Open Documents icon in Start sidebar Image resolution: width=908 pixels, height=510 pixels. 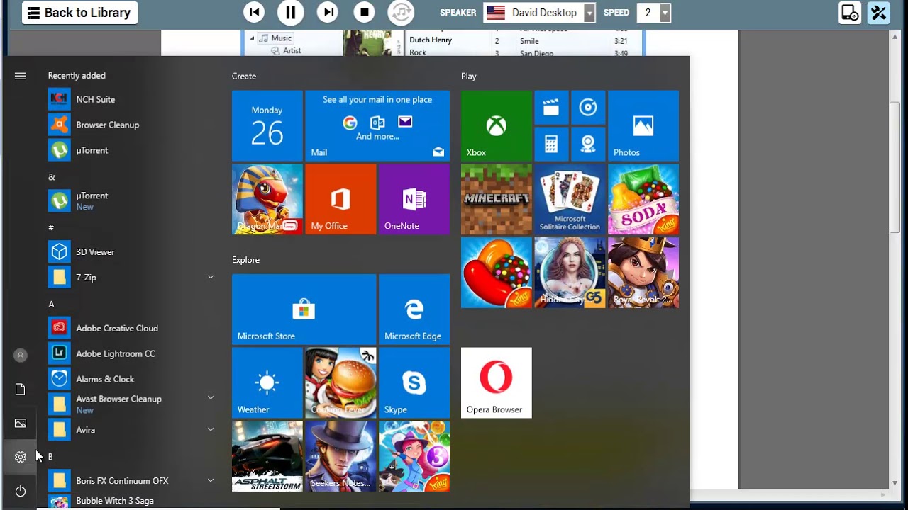(20, 389)
